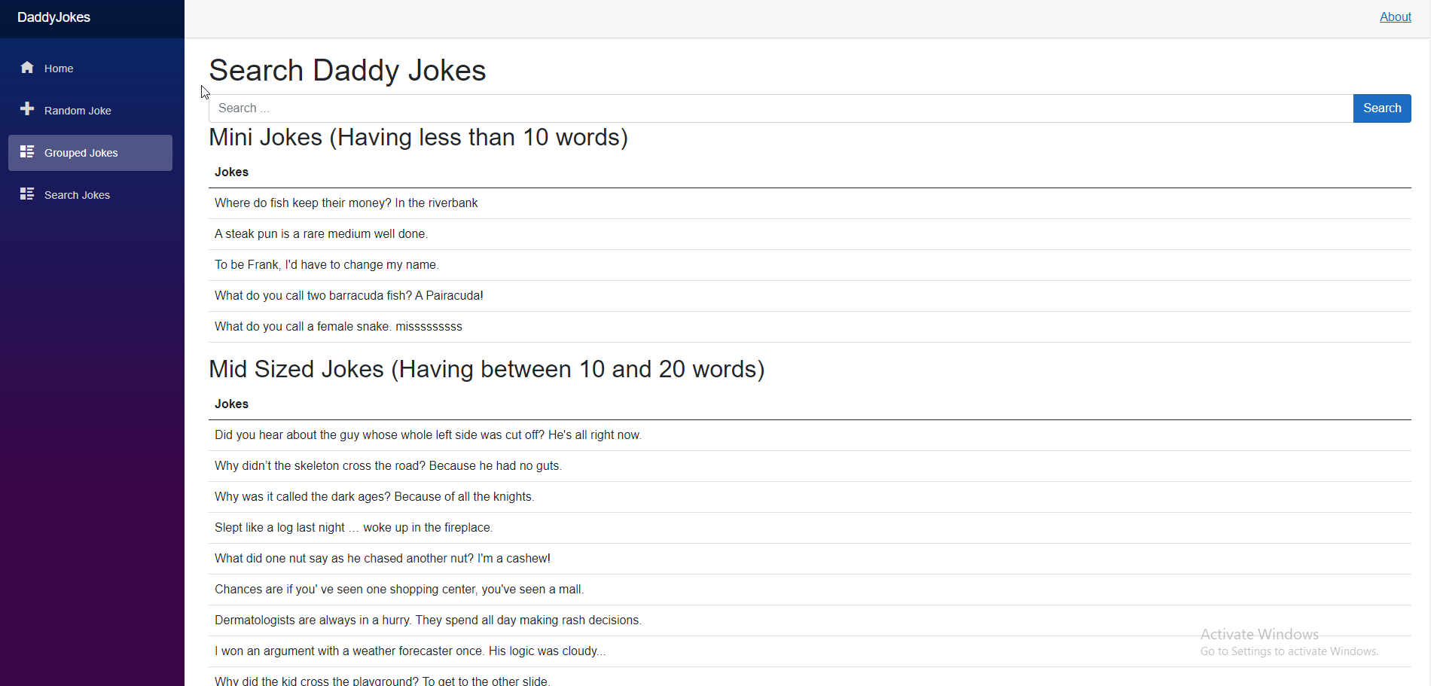Select the skeleton crossing road joke
1431x686 pixels.
click(388, 465)
